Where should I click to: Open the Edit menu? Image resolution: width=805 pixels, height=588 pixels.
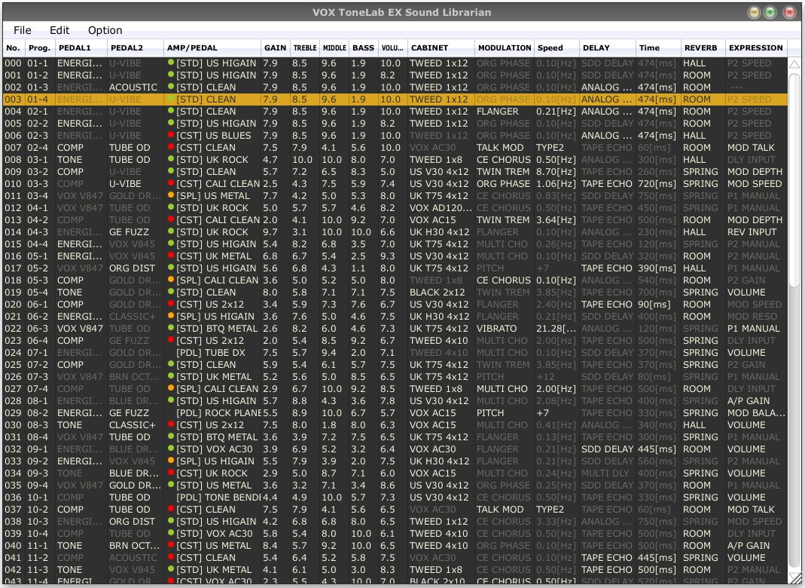click(x=59, y=30)
